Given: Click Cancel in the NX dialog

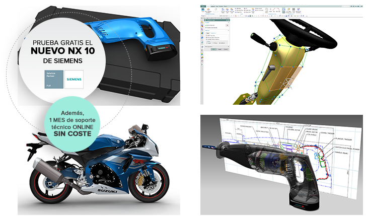Looking at the screenshot, I should tap(226, 49).
